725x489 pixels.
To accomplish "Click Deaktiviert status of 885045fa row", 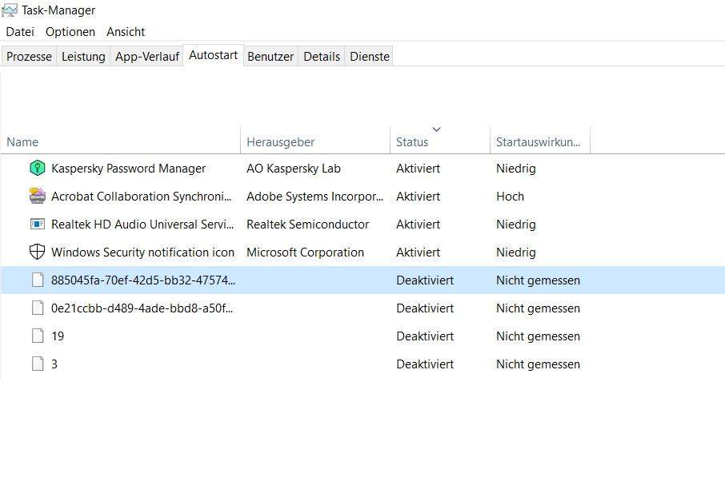I will click(424, 280).
